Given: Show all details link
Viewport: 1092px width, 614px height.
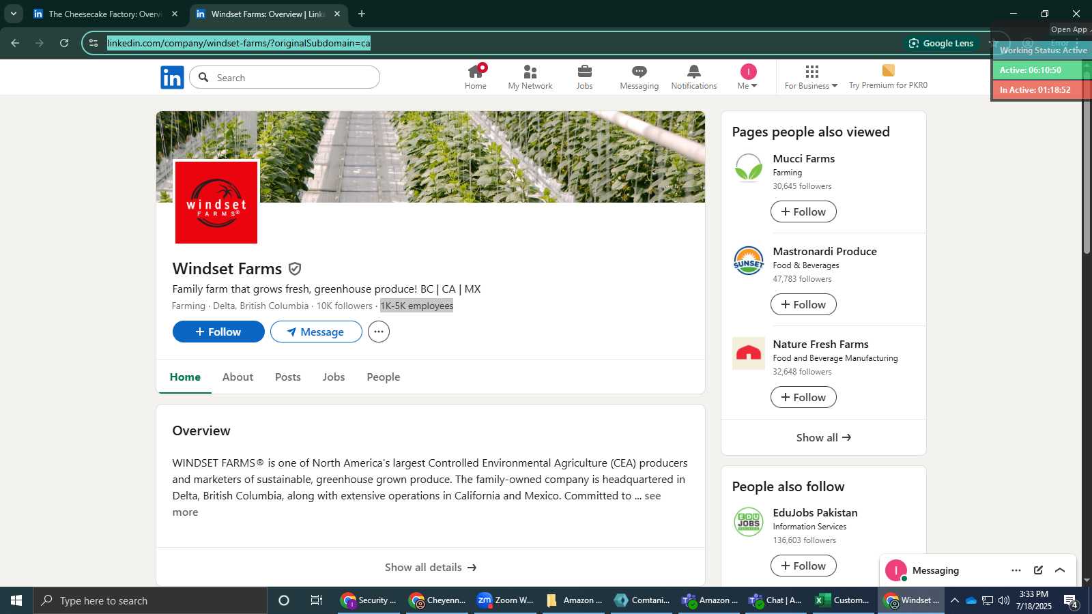Looking at the screenshot, I should [x=431, y=567].
